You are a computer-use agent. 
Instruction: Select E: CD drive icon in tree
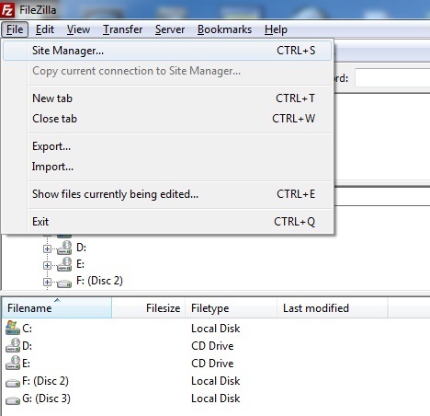(64, 264)
